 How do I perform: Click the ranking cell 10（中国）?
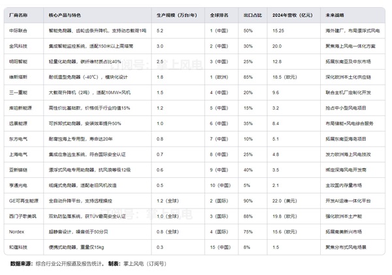click(x=220, y=185)
